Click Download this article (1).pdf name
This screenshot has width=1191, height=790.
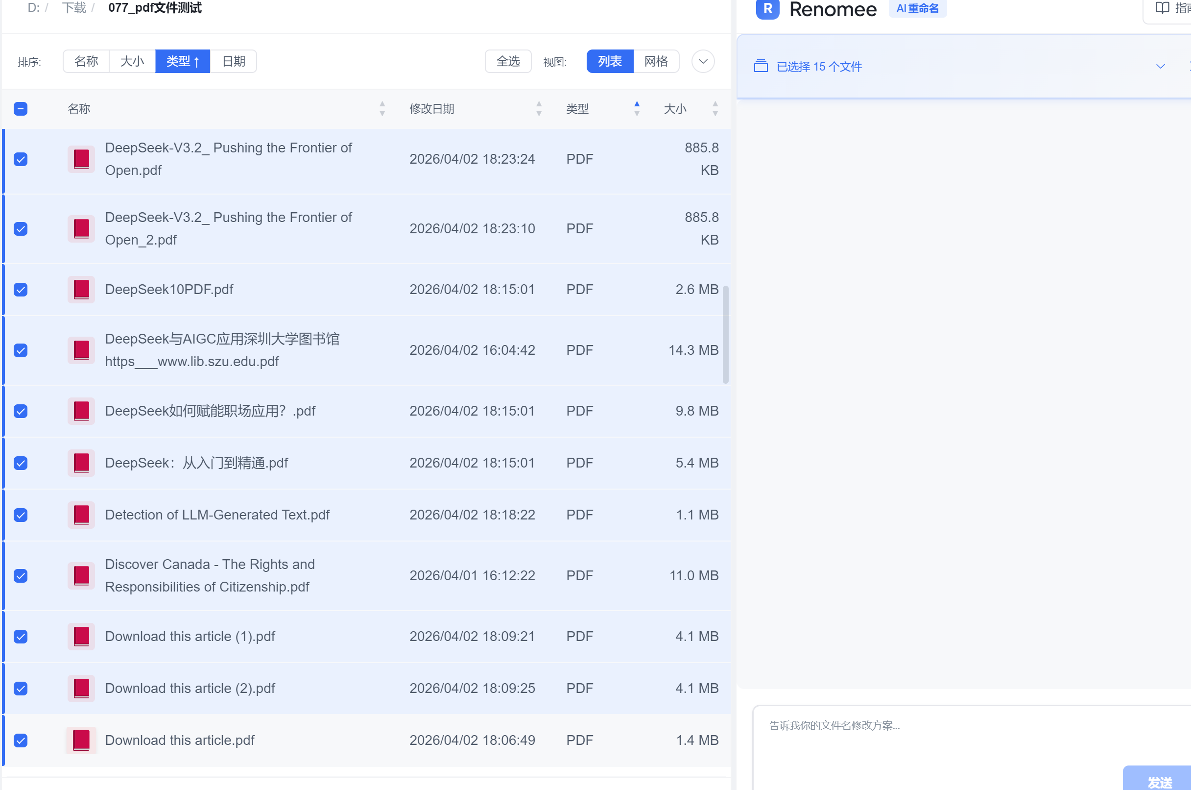point(191,636)
